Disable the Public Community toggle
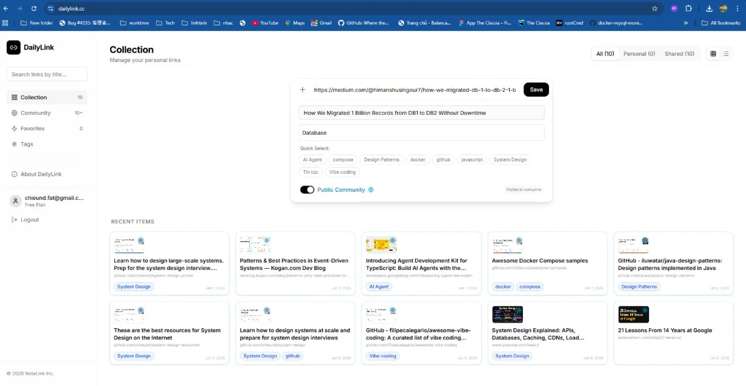 point(307,189)
